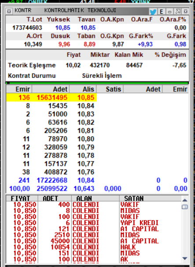Click G.Fark value 0,98
Screen dimensions: 195x267
pyautogui.click(x=180, y=44)
